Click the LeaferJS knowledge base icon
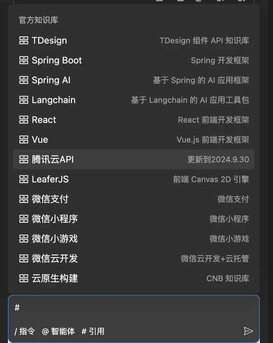This screenshot has height=343, width=273. click(24, 179)
